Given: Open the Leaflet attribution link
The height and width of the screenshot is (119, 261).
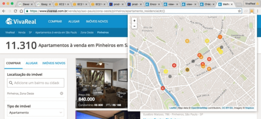Looking at the screenshot, I should point(173,108).
